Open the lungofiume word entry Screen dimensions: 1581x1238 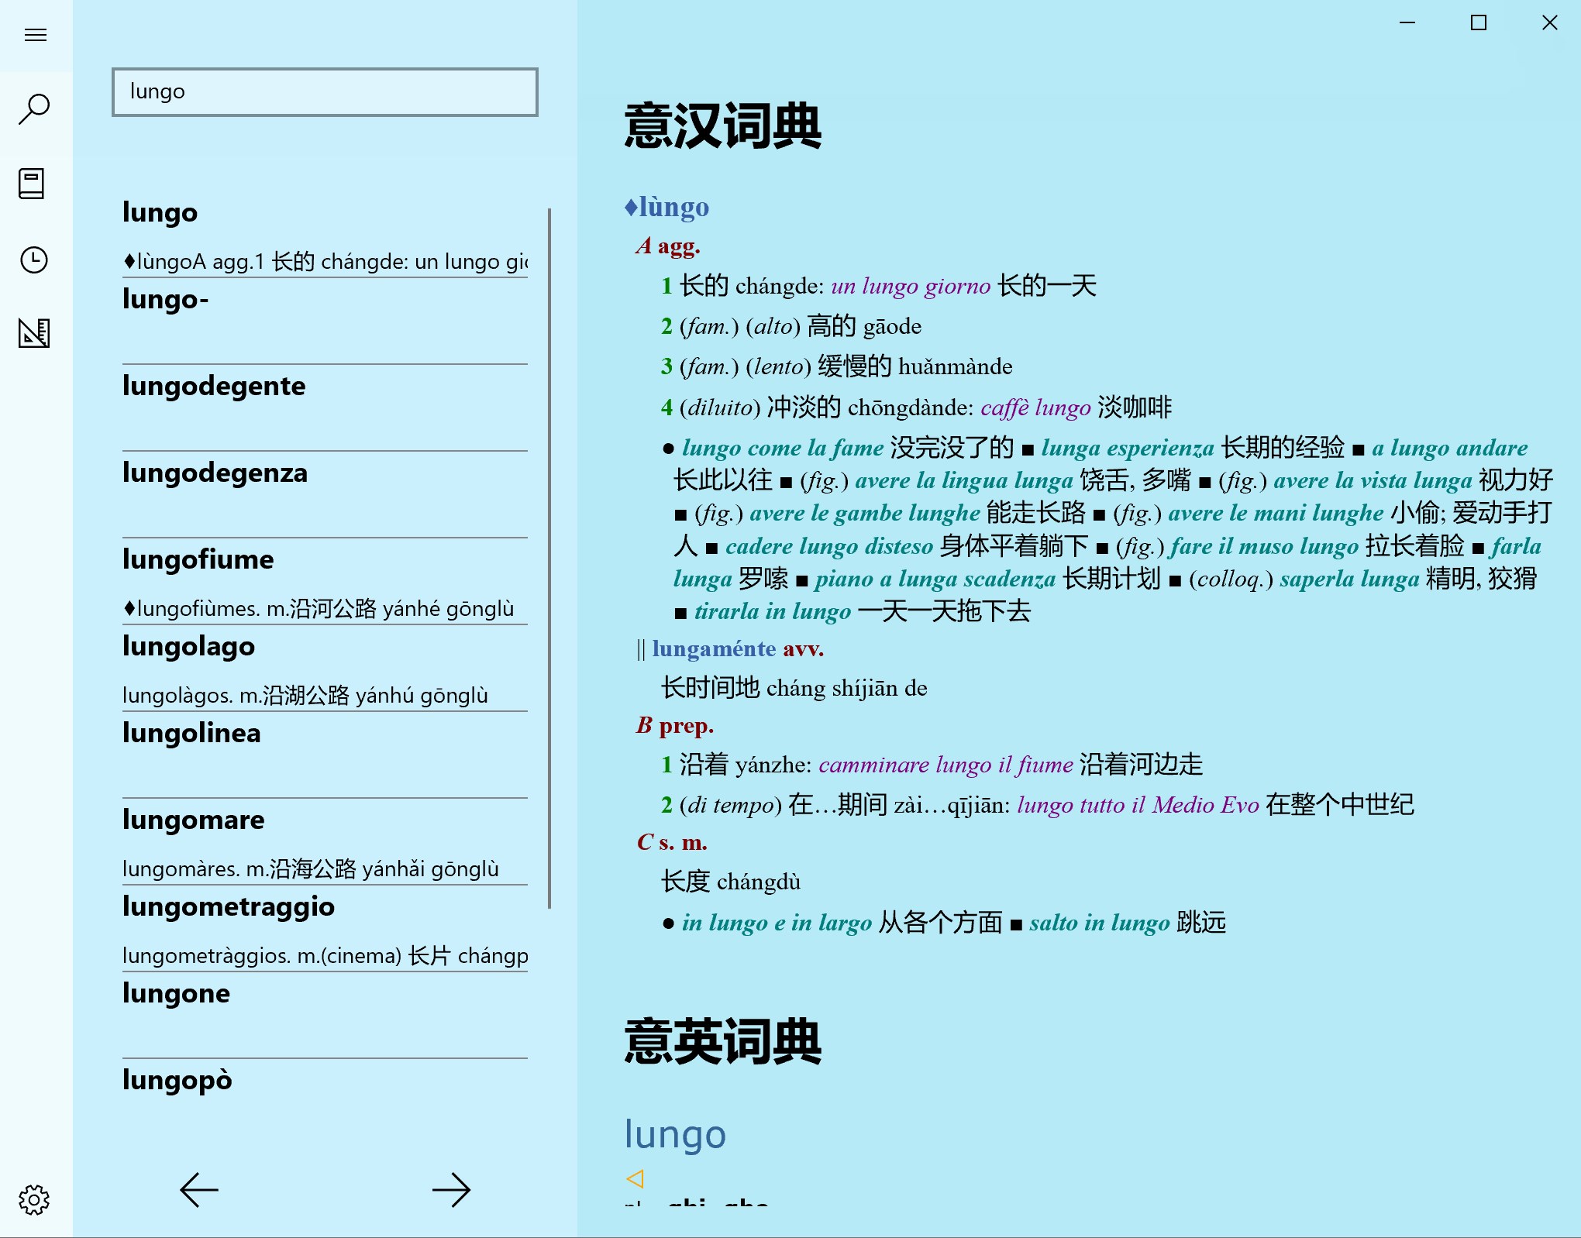pyautogui.click(x=198, y=559)
